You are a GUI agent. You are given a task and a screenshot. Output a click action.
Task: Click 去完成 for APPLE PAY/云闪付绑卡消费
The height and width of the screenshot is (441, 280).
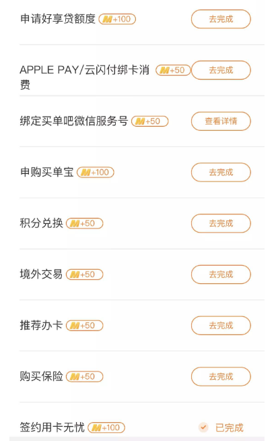pos(221,70)
